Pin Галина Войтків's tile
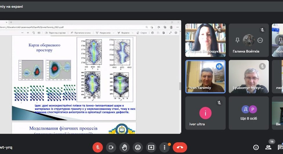Image resolution: width=283 pixels, height=154 pixels. point(237,40)
